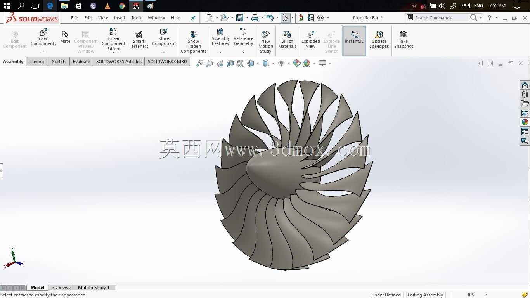The width and height of the screenshot is (530, 298).
Task: Open the Undo history dropdown arrow
Action: pyautogui.click(x=277, y=18)
